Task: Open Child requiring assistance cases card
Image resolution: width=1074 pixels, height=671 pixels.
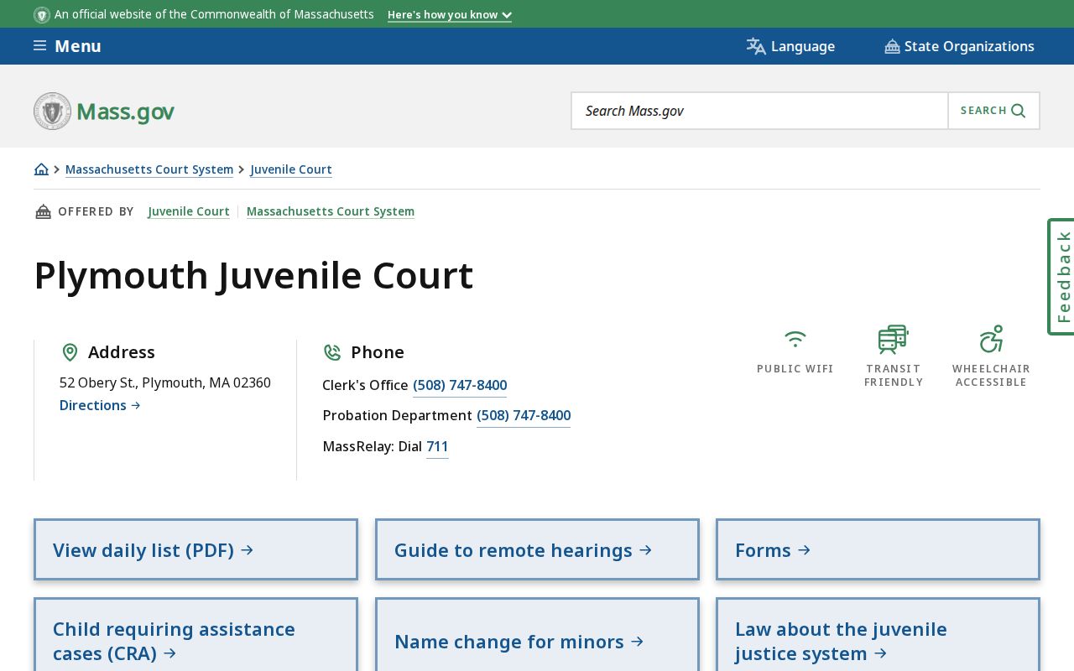Action: [196, 635]
